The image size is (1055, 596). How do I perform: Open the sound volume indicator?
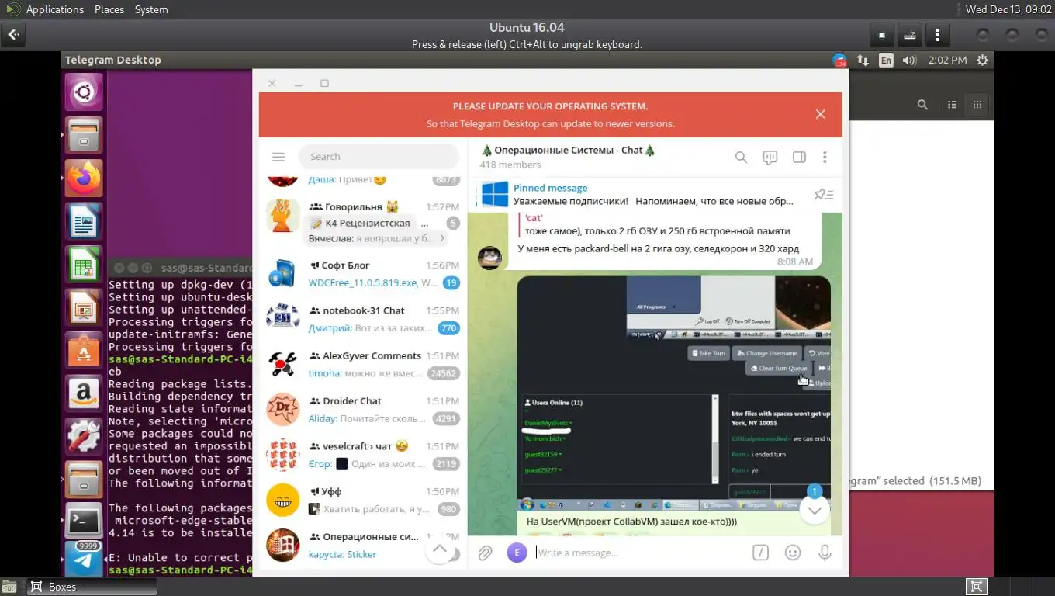click(909, 60)
